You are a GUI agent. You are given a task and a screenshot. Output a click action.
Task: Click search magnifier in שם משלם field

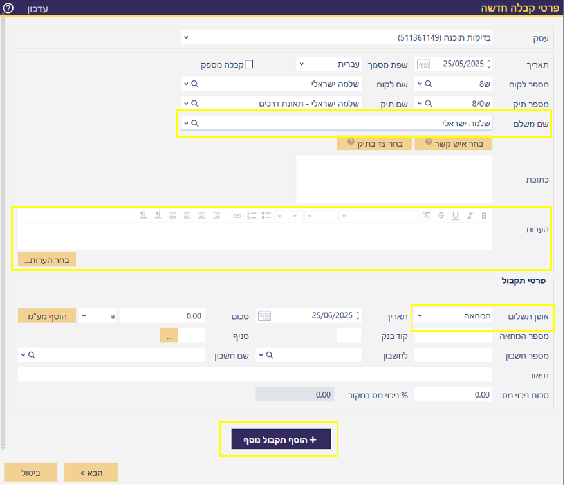pyautogui.click(x=194, y=123)
